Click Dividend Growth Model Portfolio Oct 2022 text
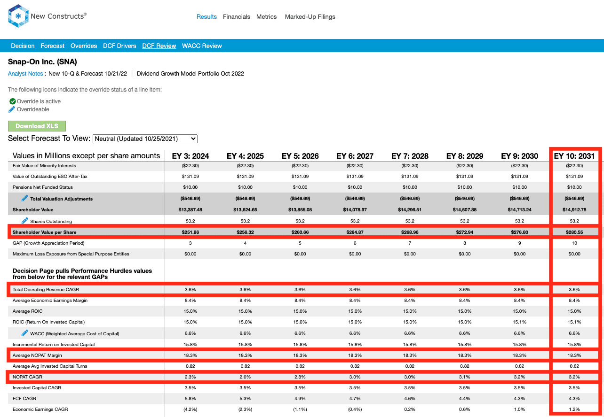This screenshot has width=604, height=417. point(191,74)
